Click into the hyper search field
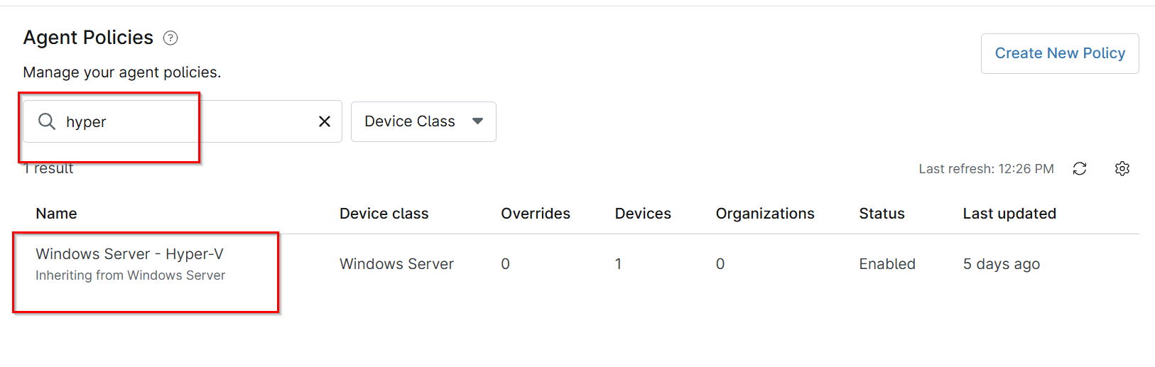This screenshot has height=367, width=1155. 183,121
